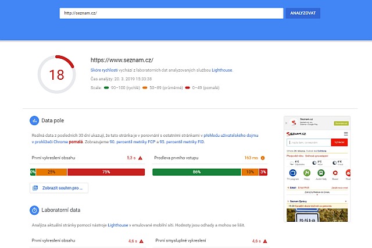Image resolution: width=372 pixels, height=248 pixels.
Task: Open the 90. percentil metriky FCP link
Action: tap(133, 142)
